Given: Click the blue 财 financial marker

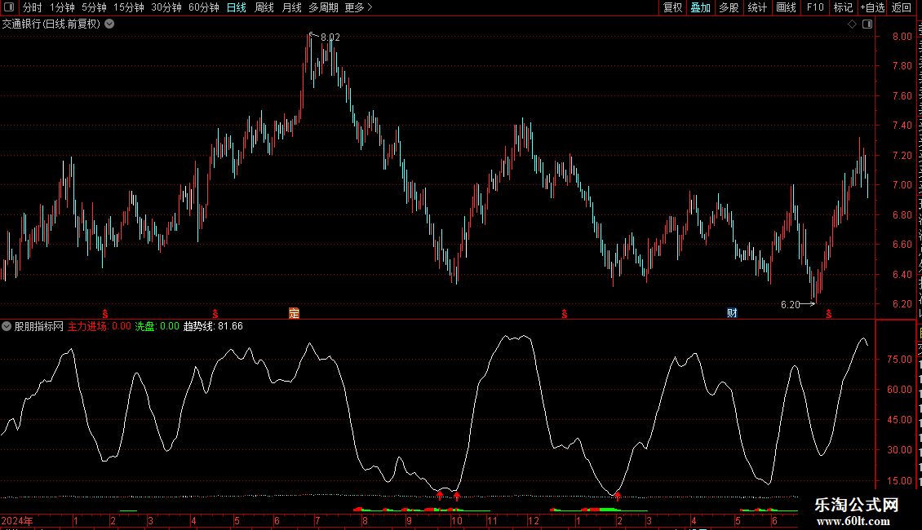Looking at the screenshot, I should pos(732,313).
